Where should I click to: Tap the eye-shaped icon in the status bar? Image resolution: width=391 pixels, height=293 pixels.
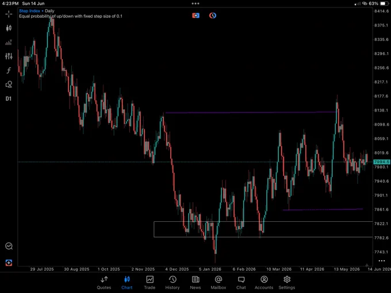pos(365,3)
